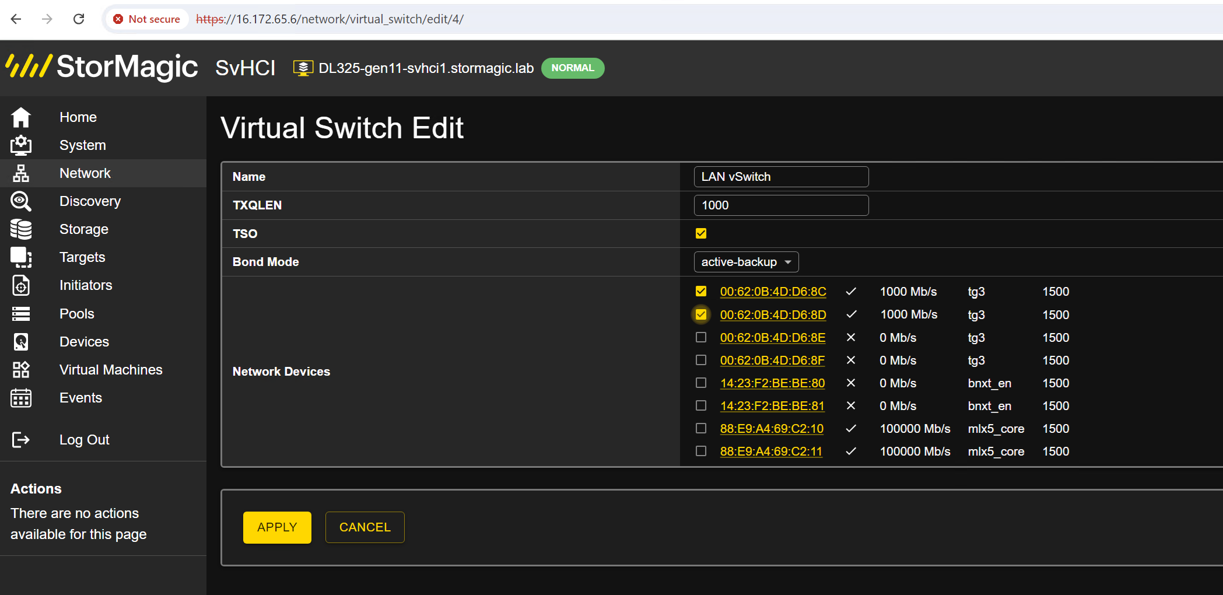This screenshot has width=1223, height=595.
Task: Click the Events calendar icon
Action: (21, 398)
